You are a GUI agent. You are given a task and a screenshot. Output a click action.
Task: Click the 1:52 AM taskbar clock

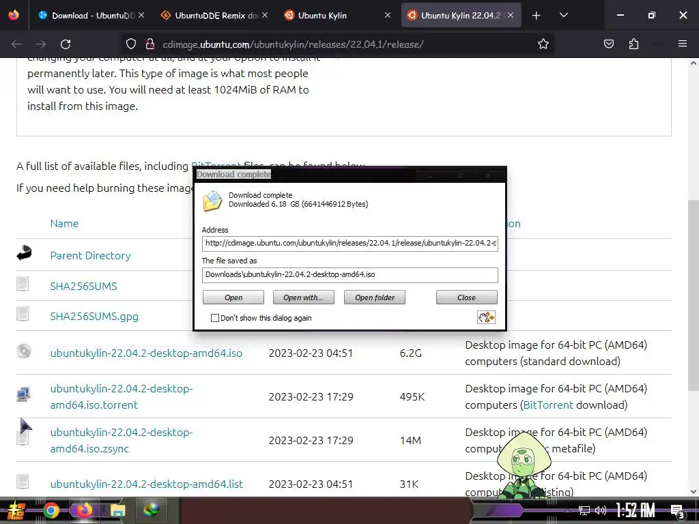(636, 510)
